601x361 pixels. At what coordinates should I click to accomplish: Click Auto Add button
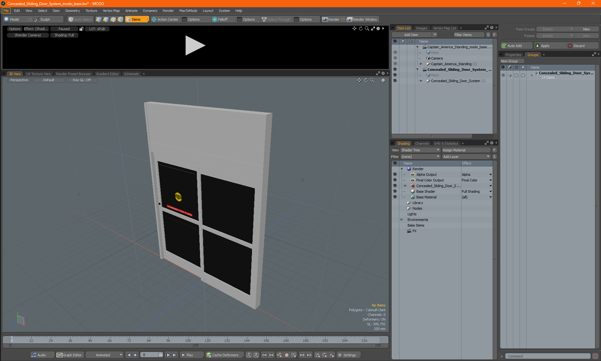click(x=516, y=46)
